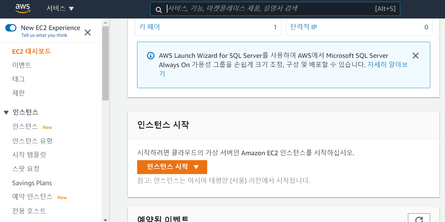Focus the AWS services search field

click(x=275, y=9)
